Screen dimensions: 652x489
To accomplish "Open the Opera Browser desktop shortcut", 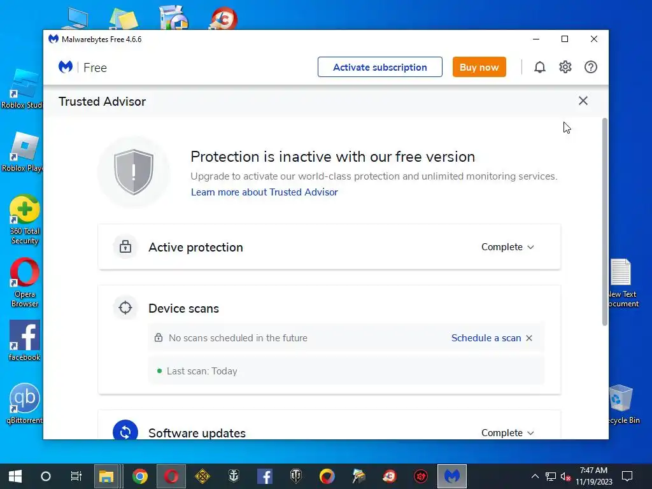I will tap(25, 283).
